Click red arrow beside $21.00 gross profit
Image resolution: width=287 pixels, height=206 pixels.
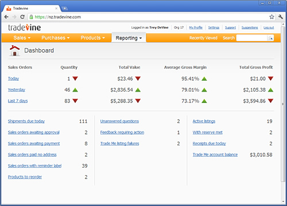coord(270,78)
